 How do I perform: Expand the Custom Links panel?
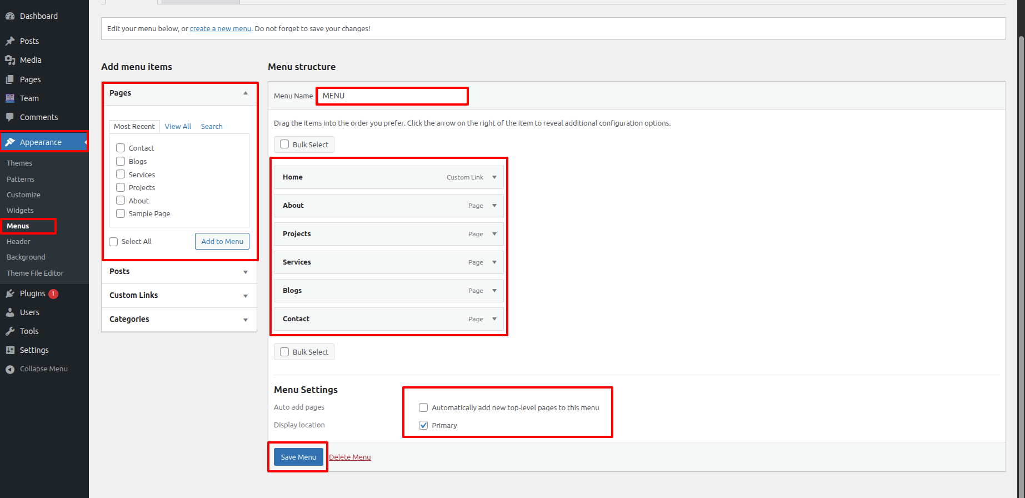point(245,296)
